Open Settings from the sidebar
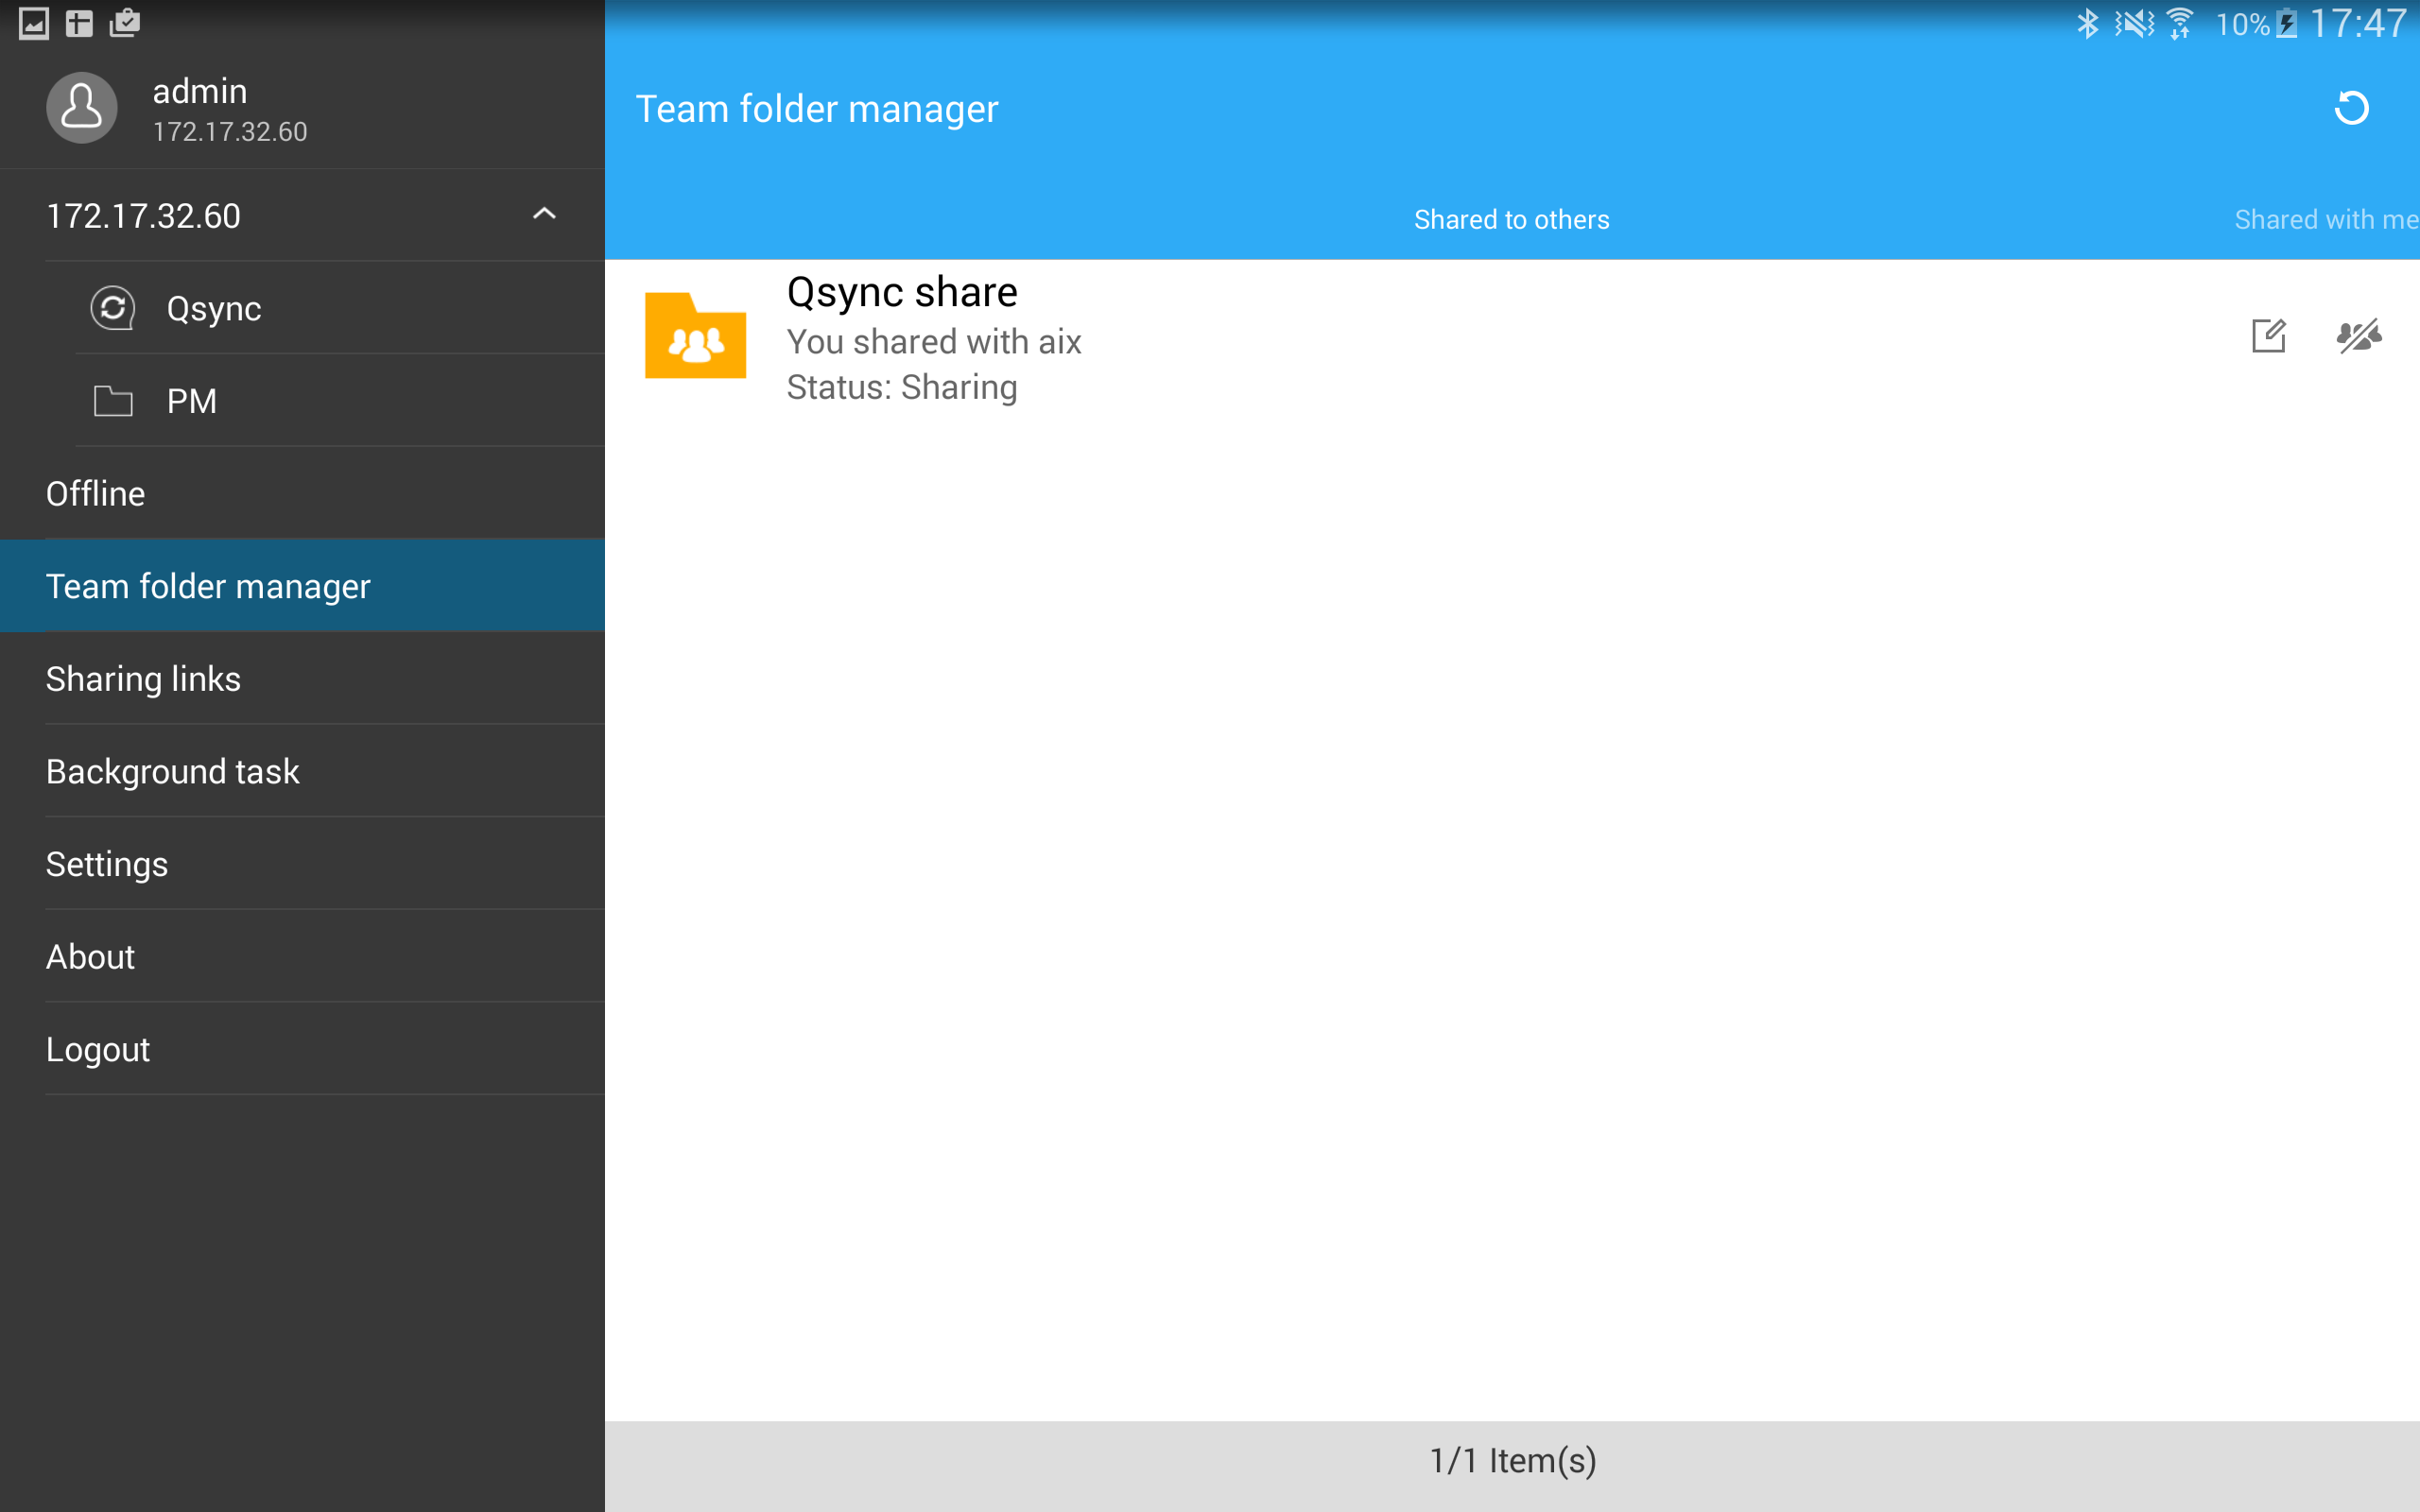The image size is (2420, 1512). tap(107, 864)
